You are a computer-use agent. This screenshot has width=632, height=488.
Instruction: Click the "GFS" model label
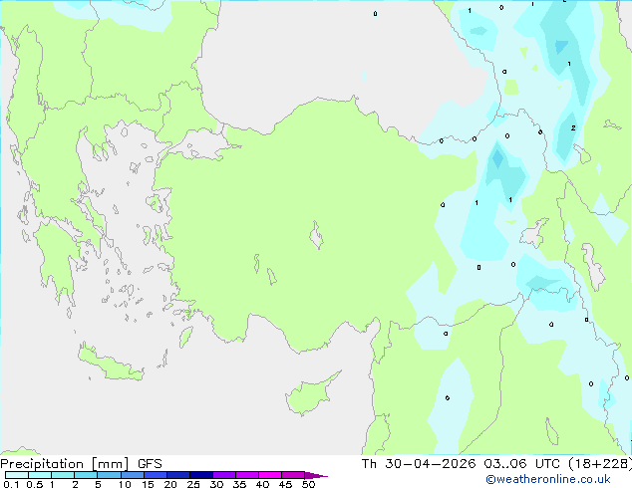[x=150, y=464]
